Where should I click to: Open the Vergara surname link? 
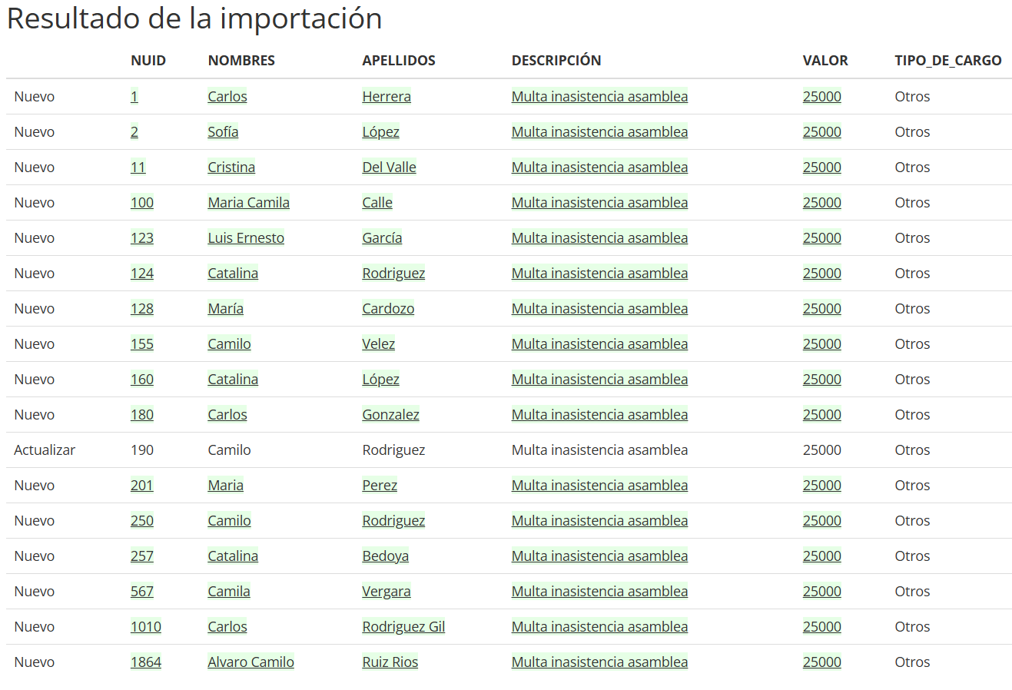387,592
